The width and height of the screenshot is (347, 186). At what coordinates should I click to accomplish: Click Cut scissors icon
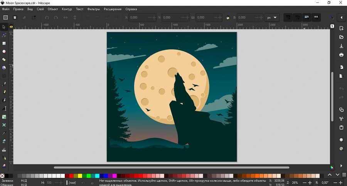tap(341, 119)
